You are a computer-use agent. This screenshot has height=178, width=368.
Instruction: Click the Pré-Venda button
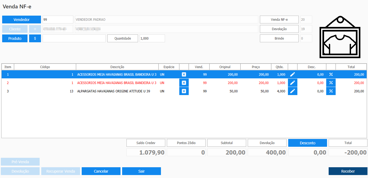pos(20,162)
